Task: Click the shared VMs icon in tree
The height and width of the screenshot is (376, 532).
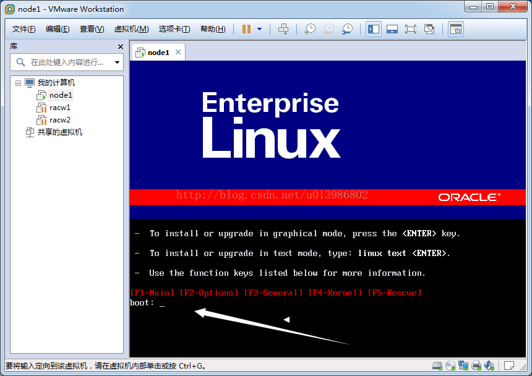Action: pyautogui.click(x=30, y=132)
